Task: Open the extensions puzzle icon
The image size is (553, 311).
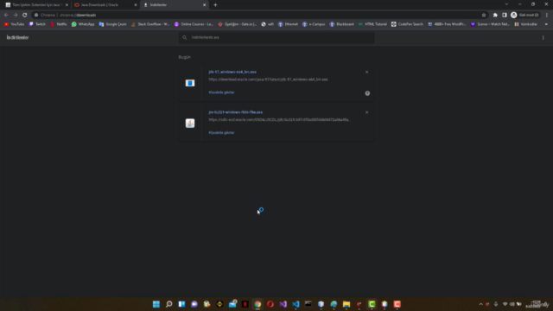Action: tap(495, 15)
